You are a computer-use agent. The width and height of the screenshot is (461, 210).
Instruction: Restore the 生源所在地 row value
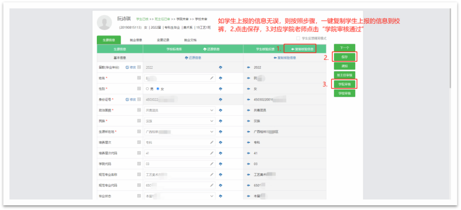click(x=221, y=132)
